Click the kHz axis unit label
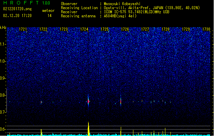 pyautogui.click(x=3, y=28)
